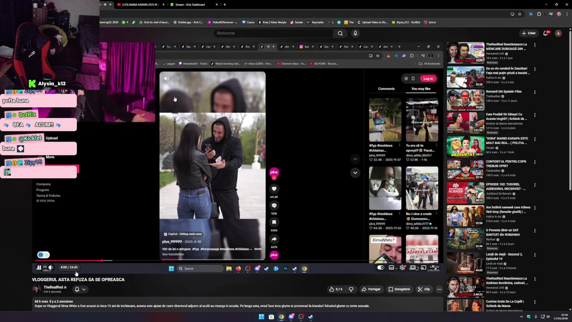Open Chrome from Windows taskbar
The width and height of the screenshot is (572, 322).
(x=281, y=317)
